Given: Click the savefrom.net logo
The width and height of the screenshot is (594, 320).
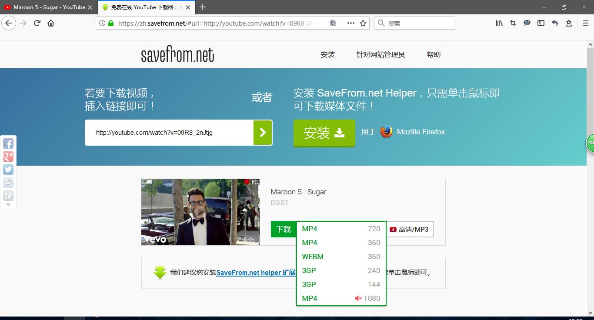Looking at the screenshot, I should tap(177, 55).
